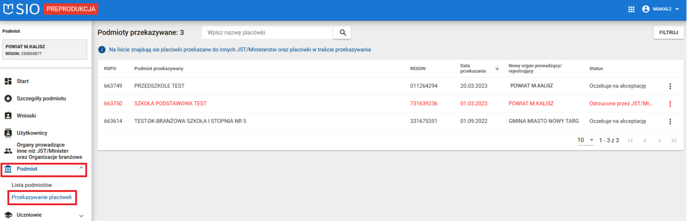Open three-dot menu for TEST-DK-BRANŻOWA SZKOŁA row

[x=670, y=121]
